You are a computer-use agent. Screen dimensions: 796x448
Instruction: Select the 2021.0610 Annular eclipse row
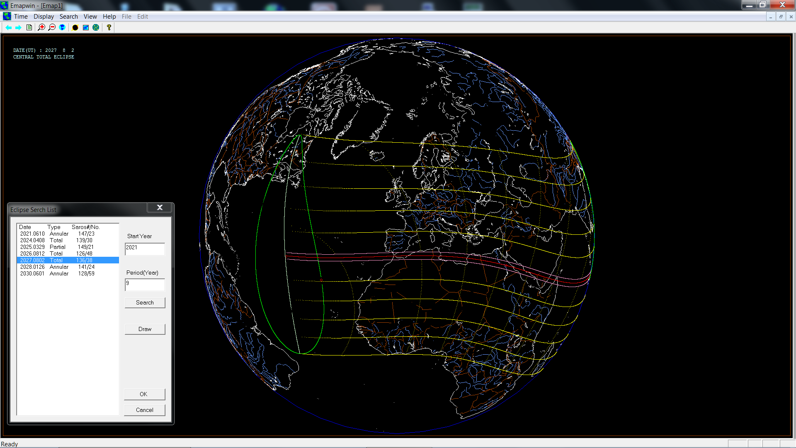click(68, 234)
